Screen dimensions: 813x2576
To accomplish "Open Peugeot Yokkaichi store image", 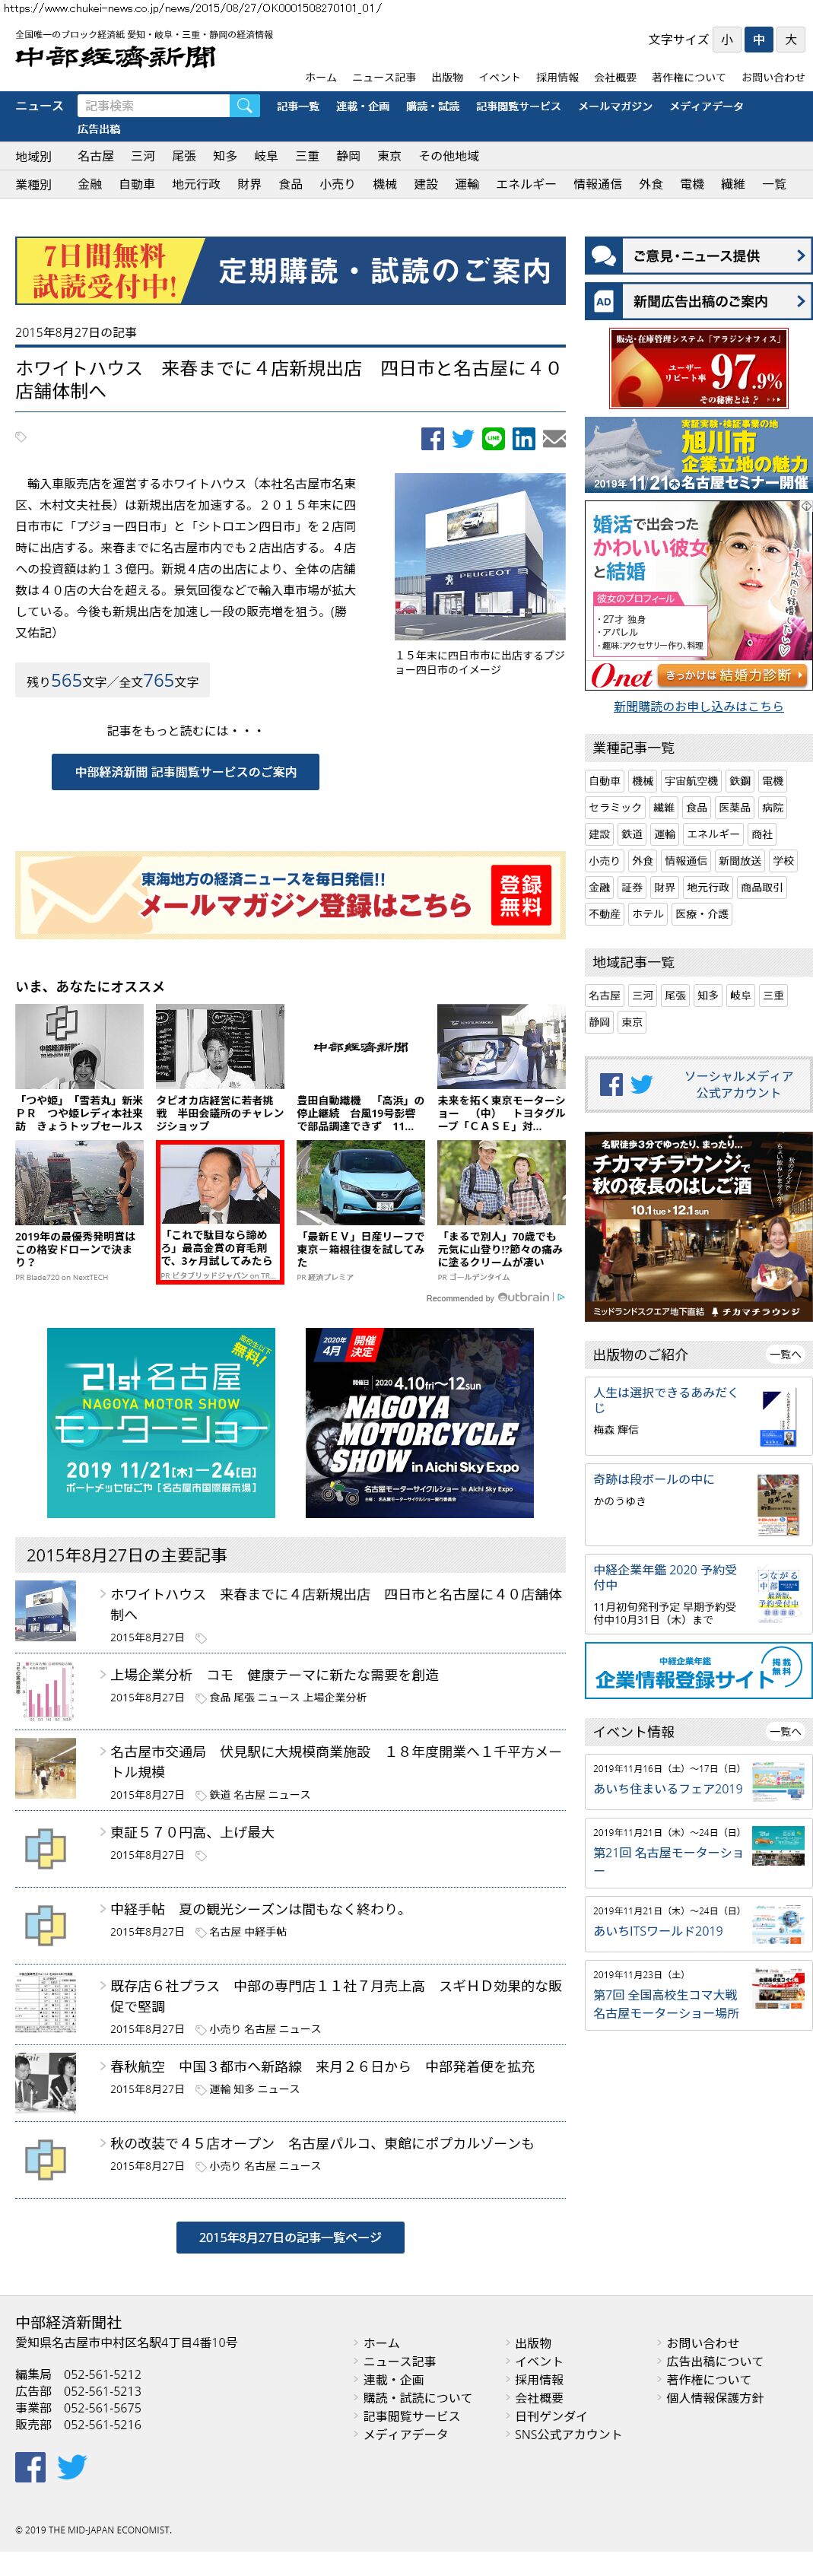I will click(x=480, y=556).
